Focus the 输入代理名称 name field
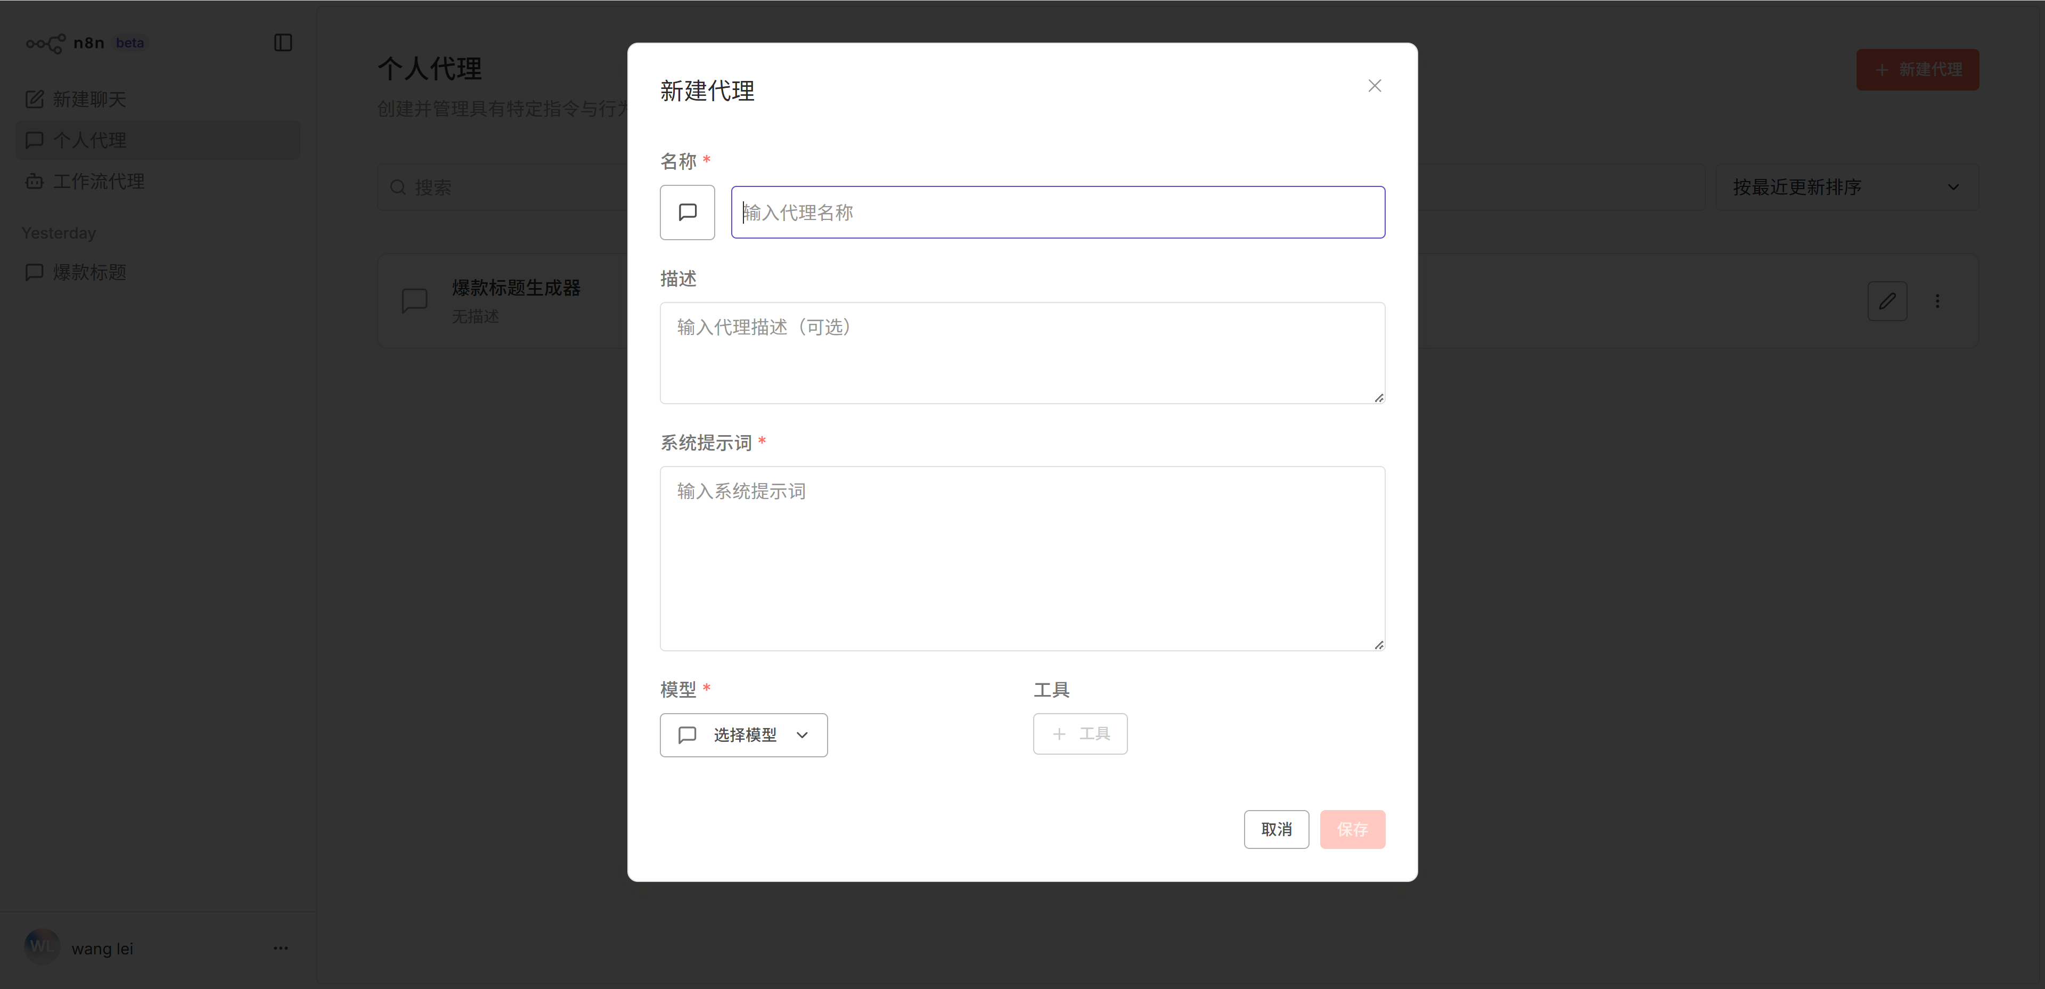This screenshot has width=2045, height=989. tap(1058, 212)
